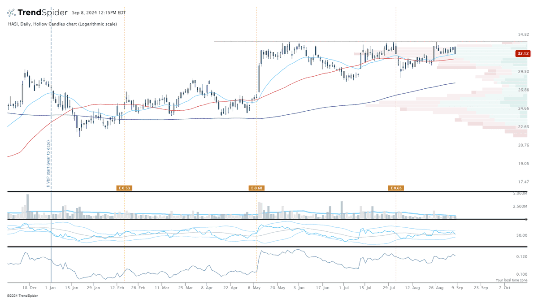Click the 17.47 price axis label
Screen dimensions: 538x299
click(x=523, y=182)
